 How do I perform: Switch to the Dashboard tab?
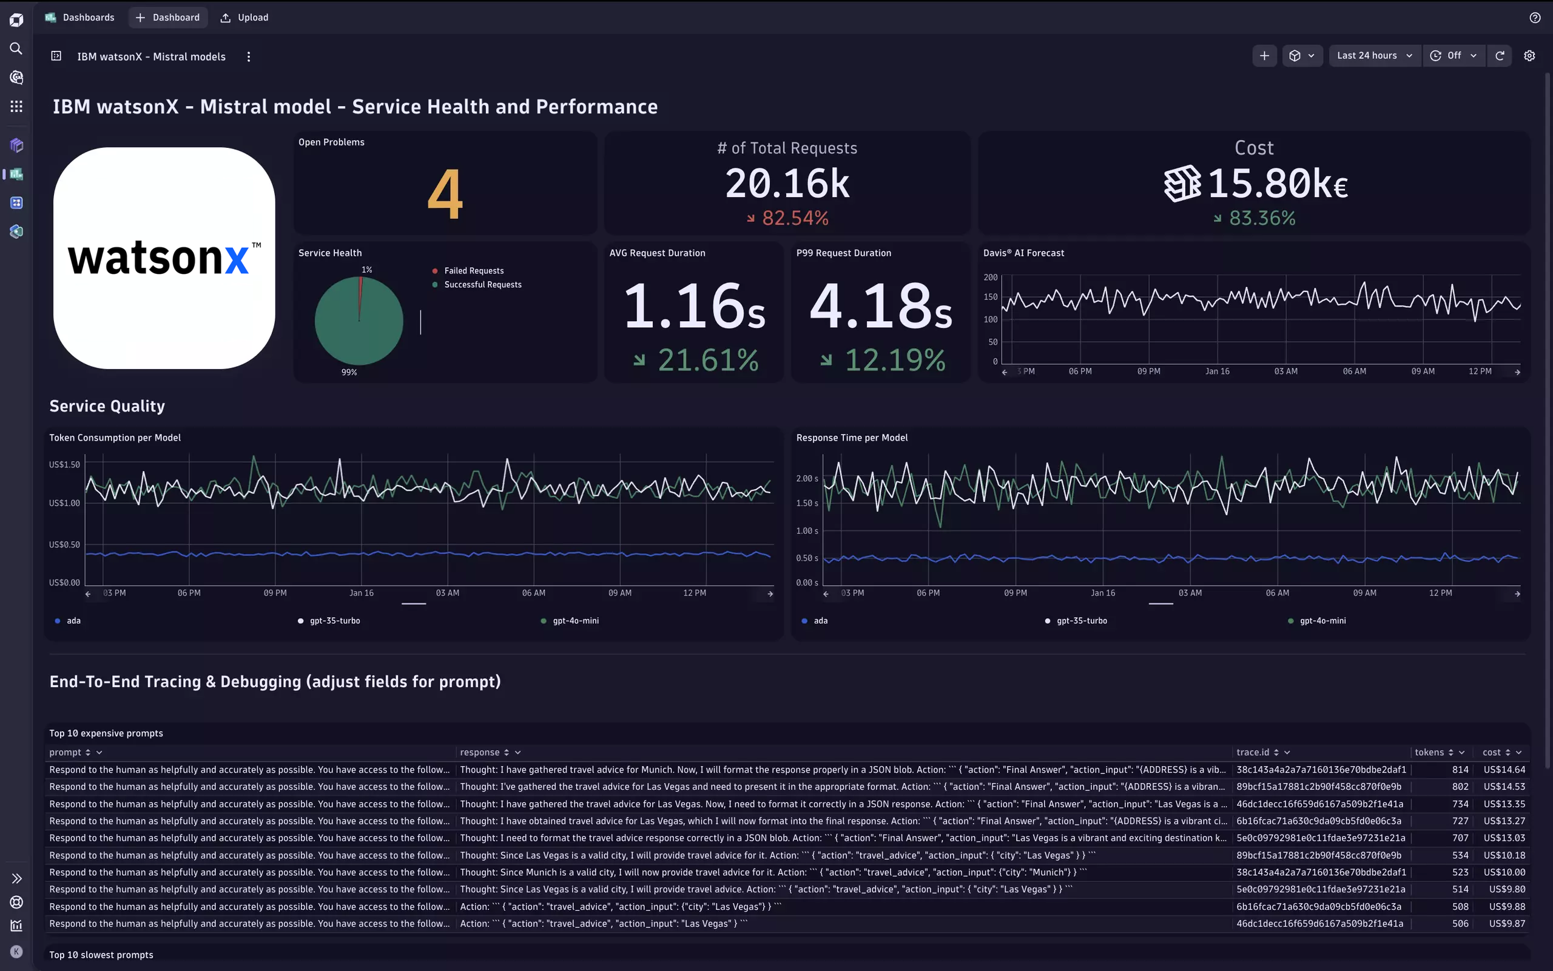tap(168, 18)
